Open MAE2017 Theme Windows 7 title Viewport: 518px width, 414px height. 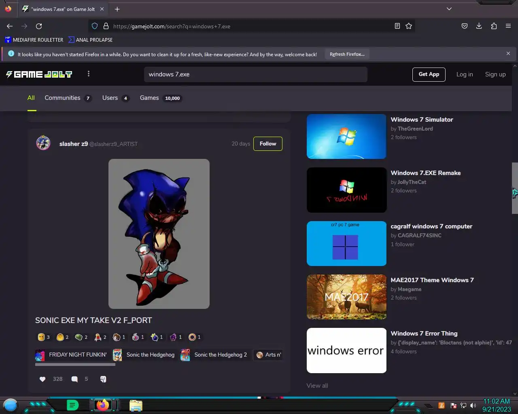tap(432, 280)
